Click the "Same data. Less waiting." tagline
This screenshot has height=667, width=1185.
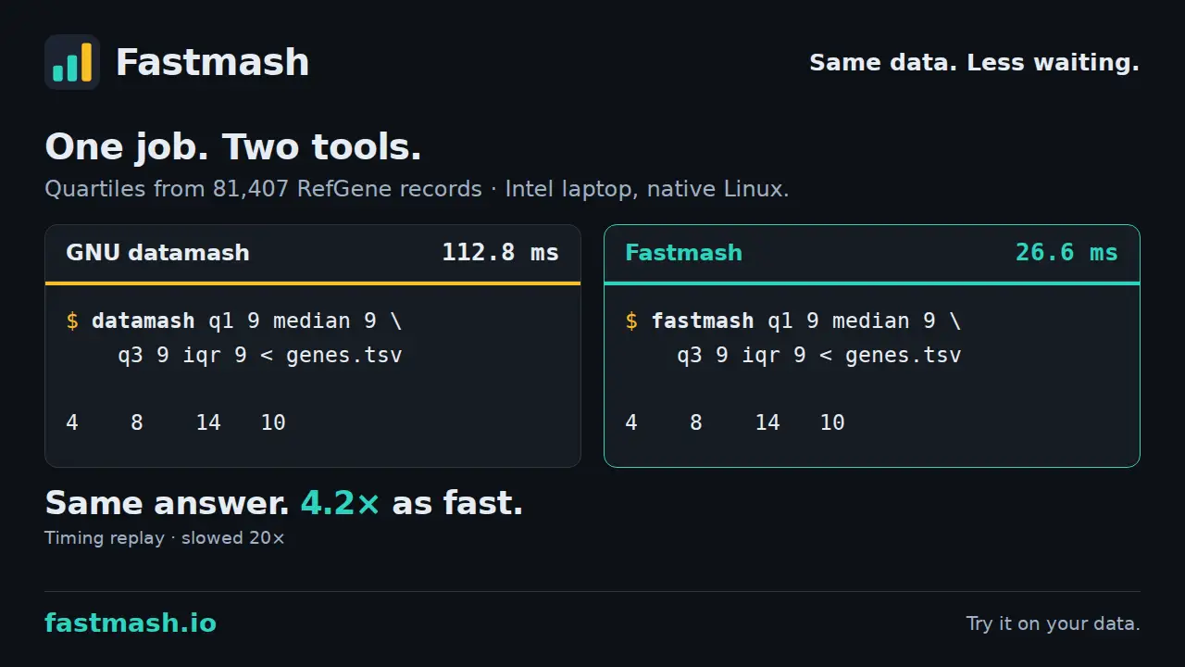974,62
